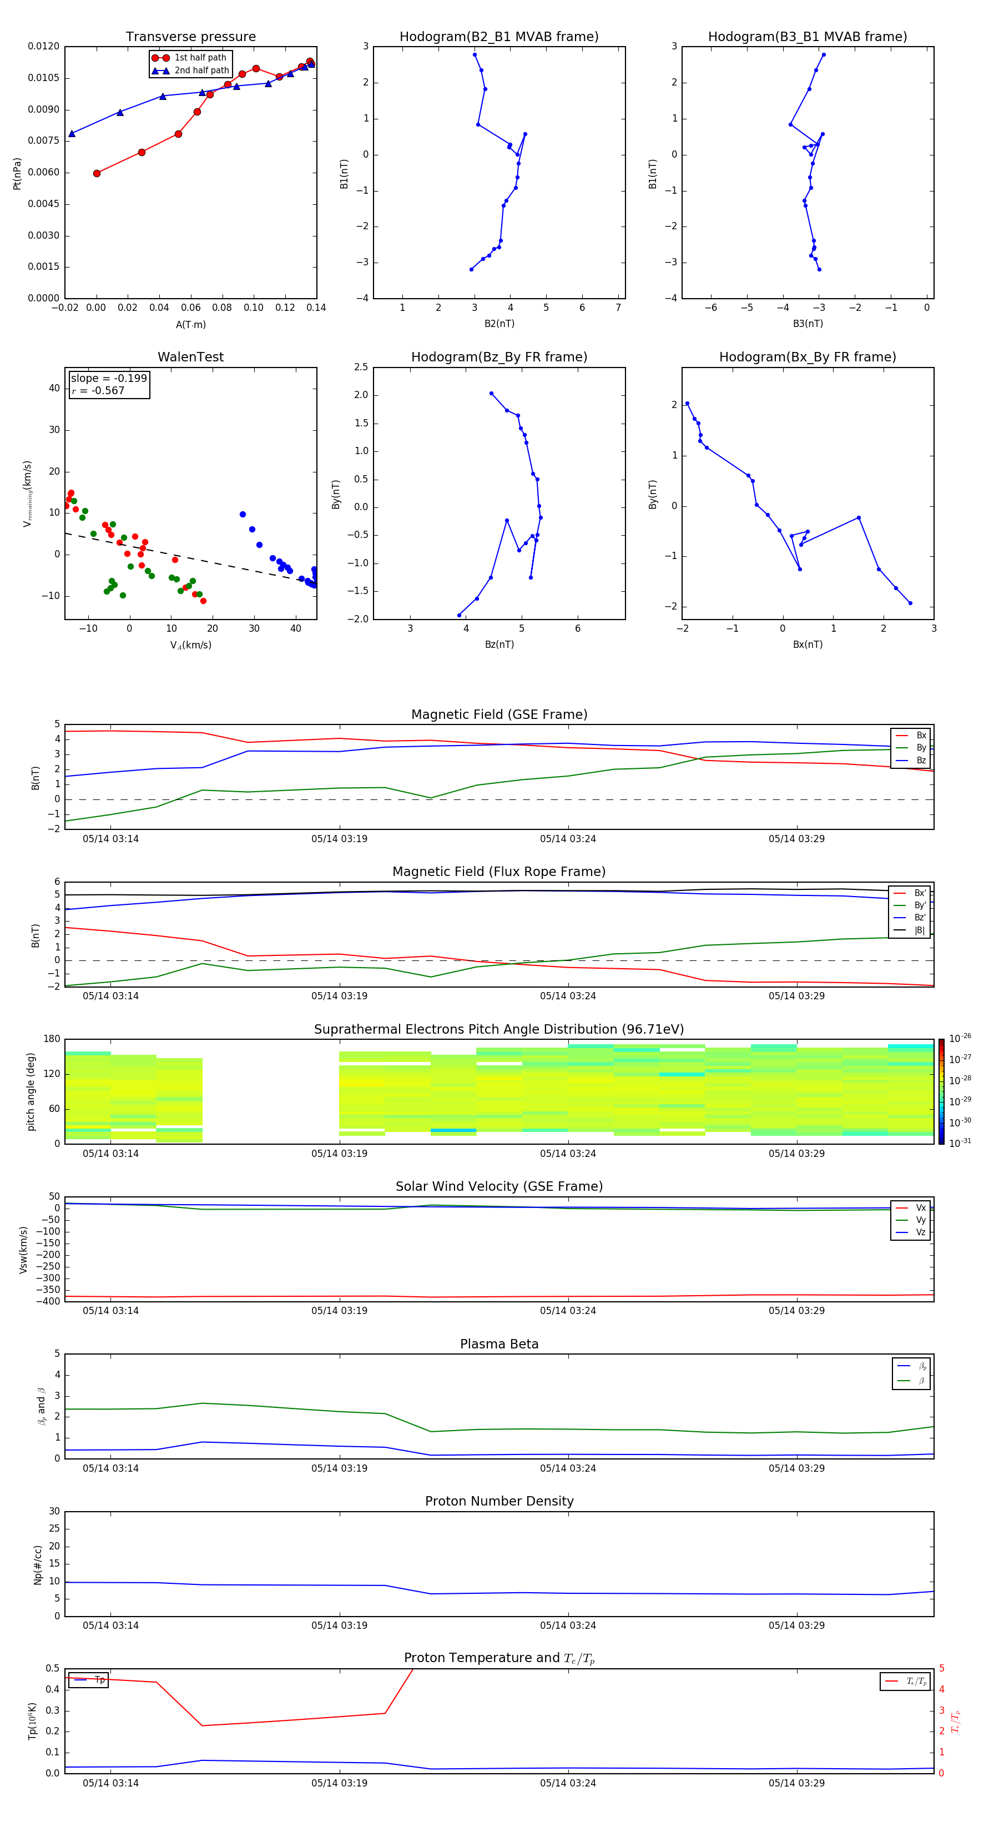The width and height of the screenshot is (999, 1832).
Task: Click the Suprathermal Electrons Pitch Angle Distribution title
Action: 499,1030
